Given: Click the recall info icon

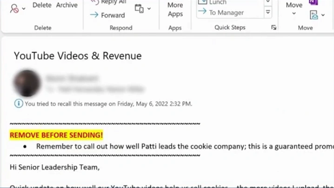Looking at the screenshot, I should point(18,104).
